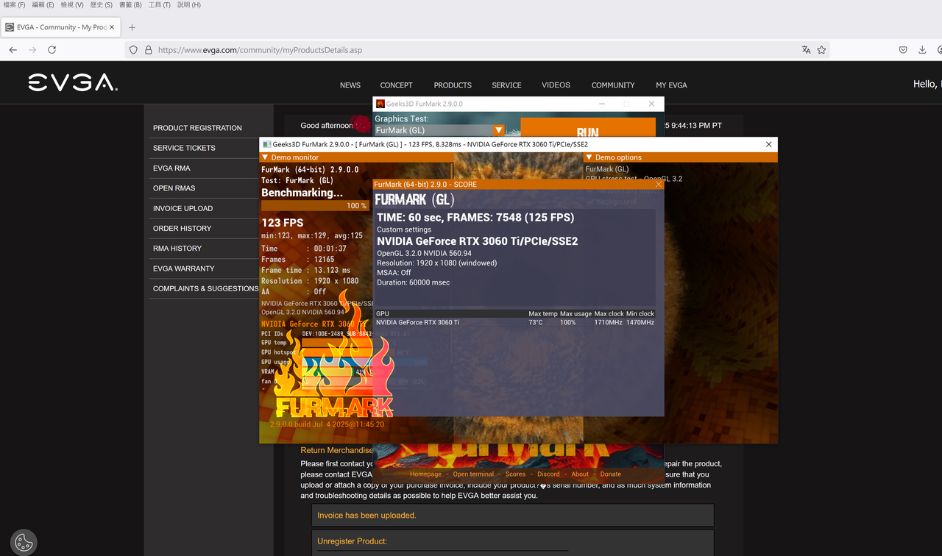The width and height of the screenshot is (942, 556).
Task: Click the '123 FPS' readout in Demo monitor
Action: coord(283,223)
